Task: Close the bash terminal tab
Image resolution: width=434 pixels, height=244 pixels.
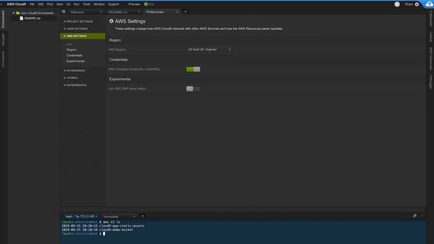Action: click(96, 216)
